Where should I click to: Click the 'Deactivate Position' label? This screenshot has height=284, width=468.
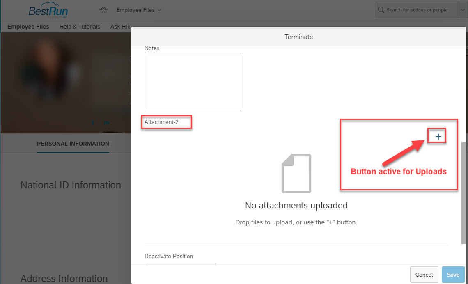pos(169,256)
